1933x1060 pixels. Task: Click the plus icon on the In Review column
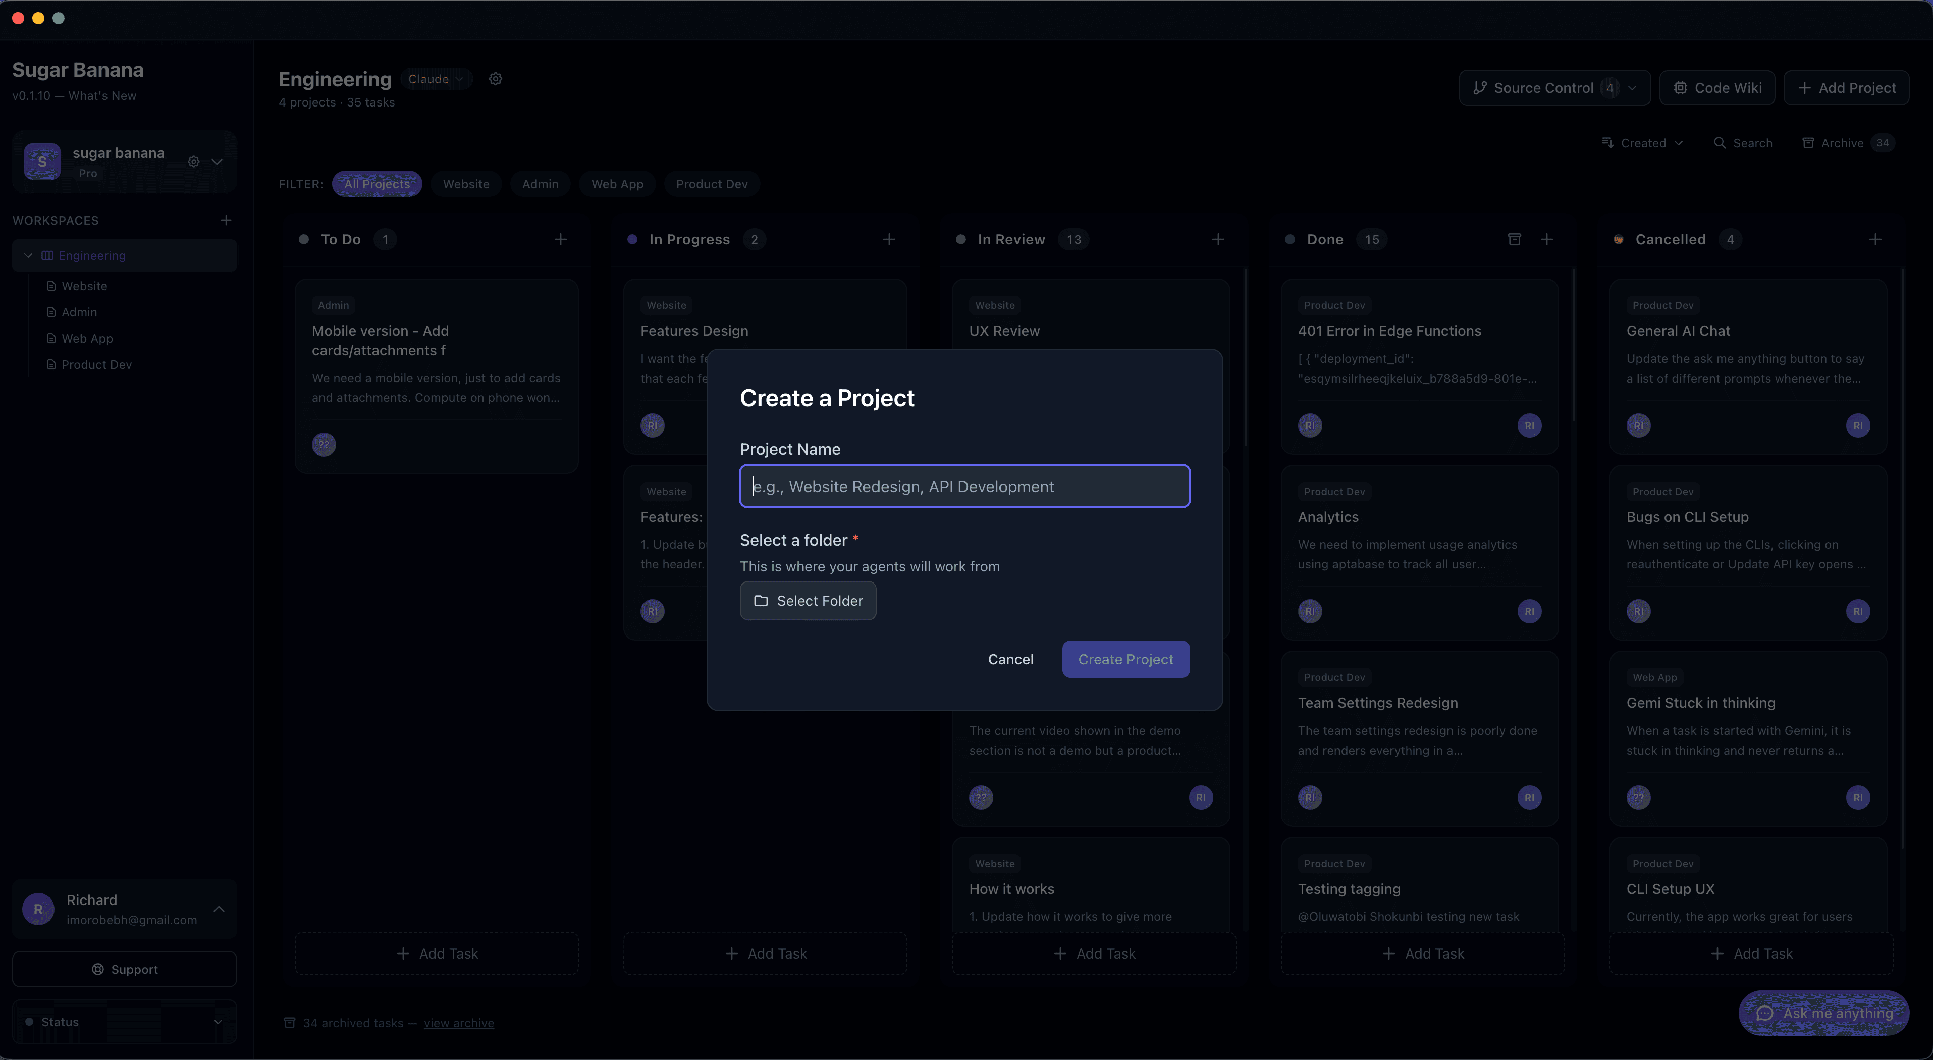tap(1218, 239)
